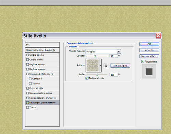Click Nuovo stile... button
The height and width of the screenshot is (134, 171).
(149, 56)
